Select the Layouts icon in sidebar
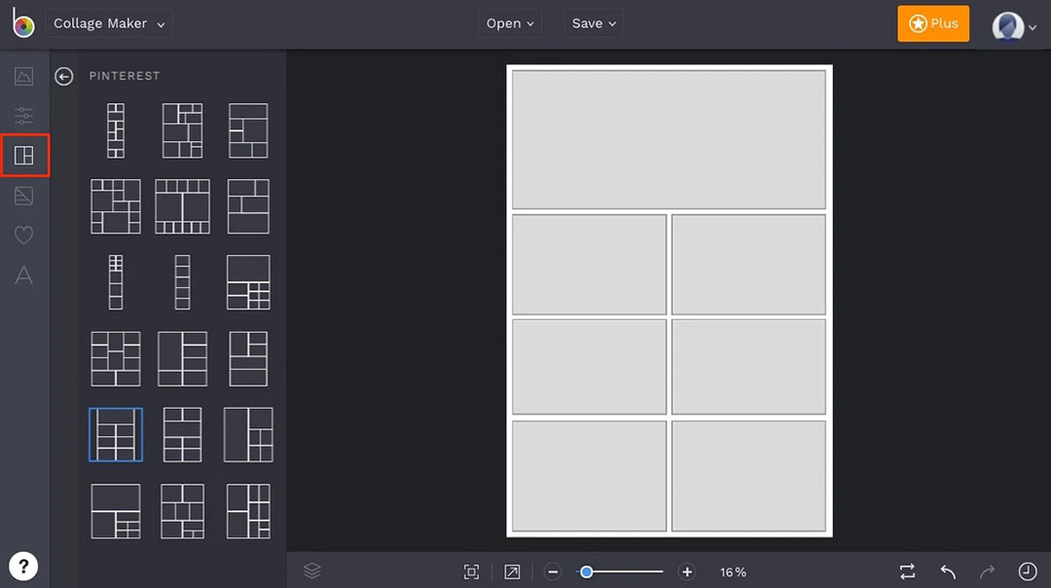 pyautogui.click(x=24, y=156)
